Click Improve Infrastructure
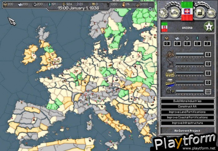The height and width of the screenshot is (151, 218). tap(187, 123)
